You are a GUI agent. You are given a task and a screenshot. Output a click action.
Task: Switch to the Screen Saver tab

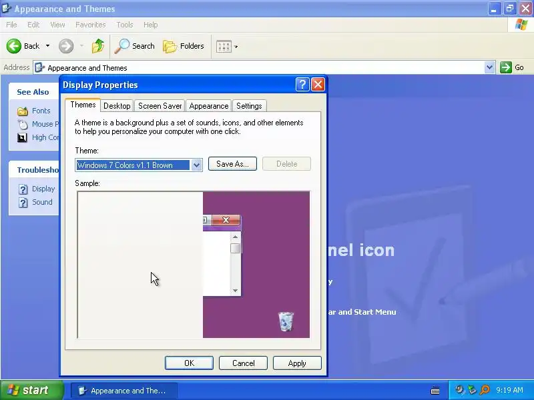coord(160,106)
